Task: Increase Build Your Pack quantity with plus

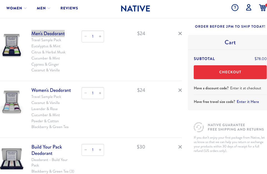Action: pyautogui.click(x=100, y=150)
